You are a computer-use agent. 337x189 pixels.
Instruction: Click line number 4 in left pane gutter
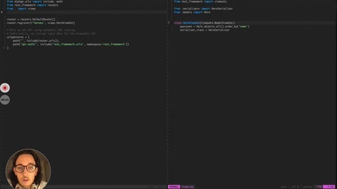2,12
